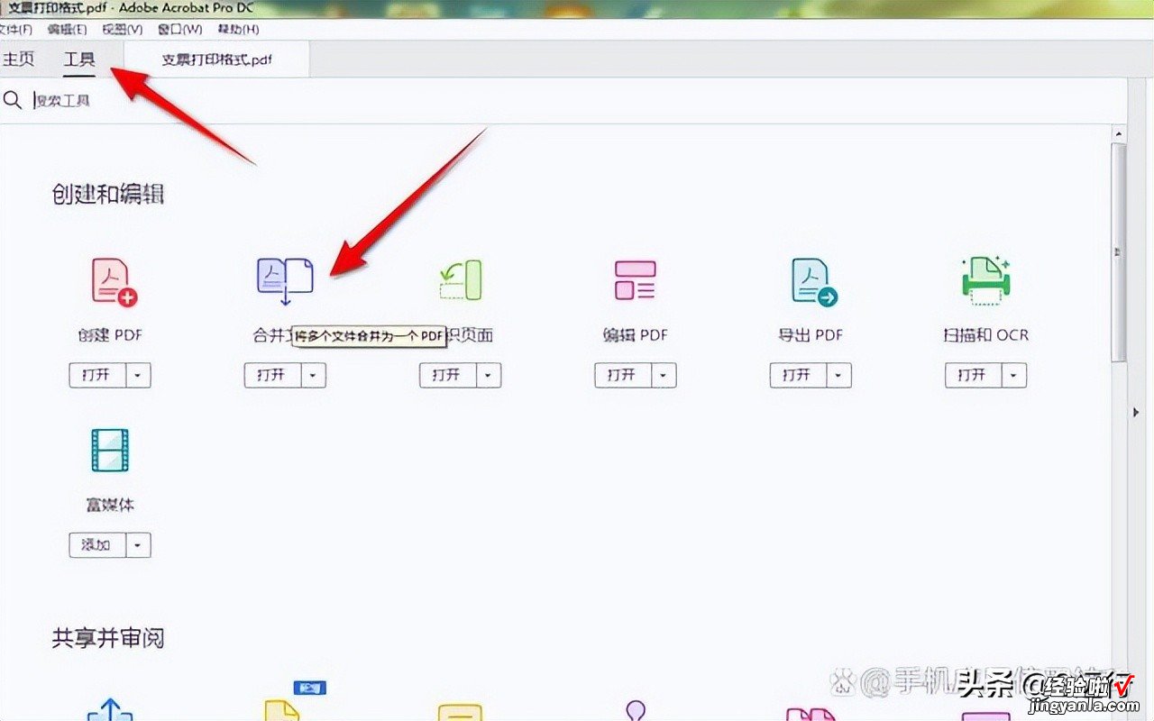Click 打开 button under 导出 PDF
Screen dimensions: 1154x721
click(x=797, y=375)
